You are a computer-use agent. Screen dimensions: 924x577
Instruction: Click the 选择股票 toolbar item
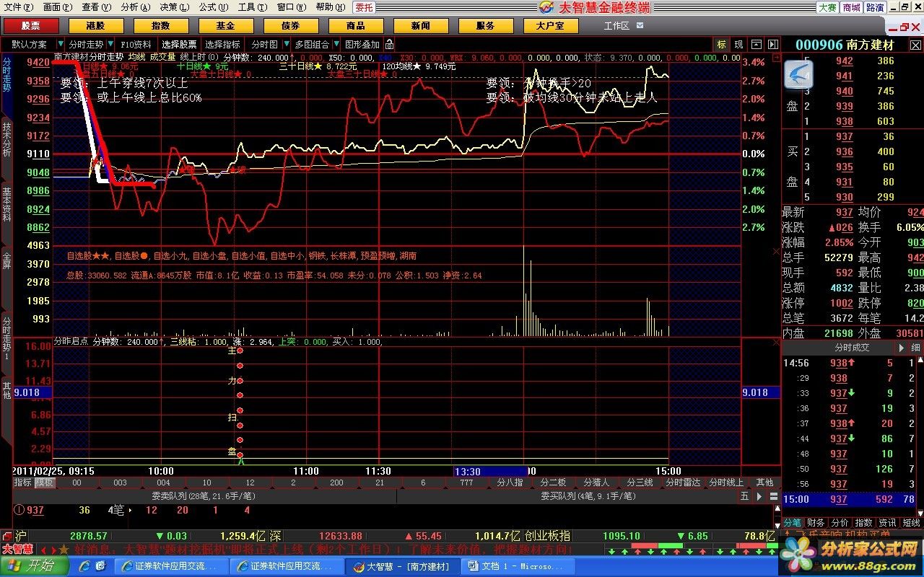pos(178,44)
